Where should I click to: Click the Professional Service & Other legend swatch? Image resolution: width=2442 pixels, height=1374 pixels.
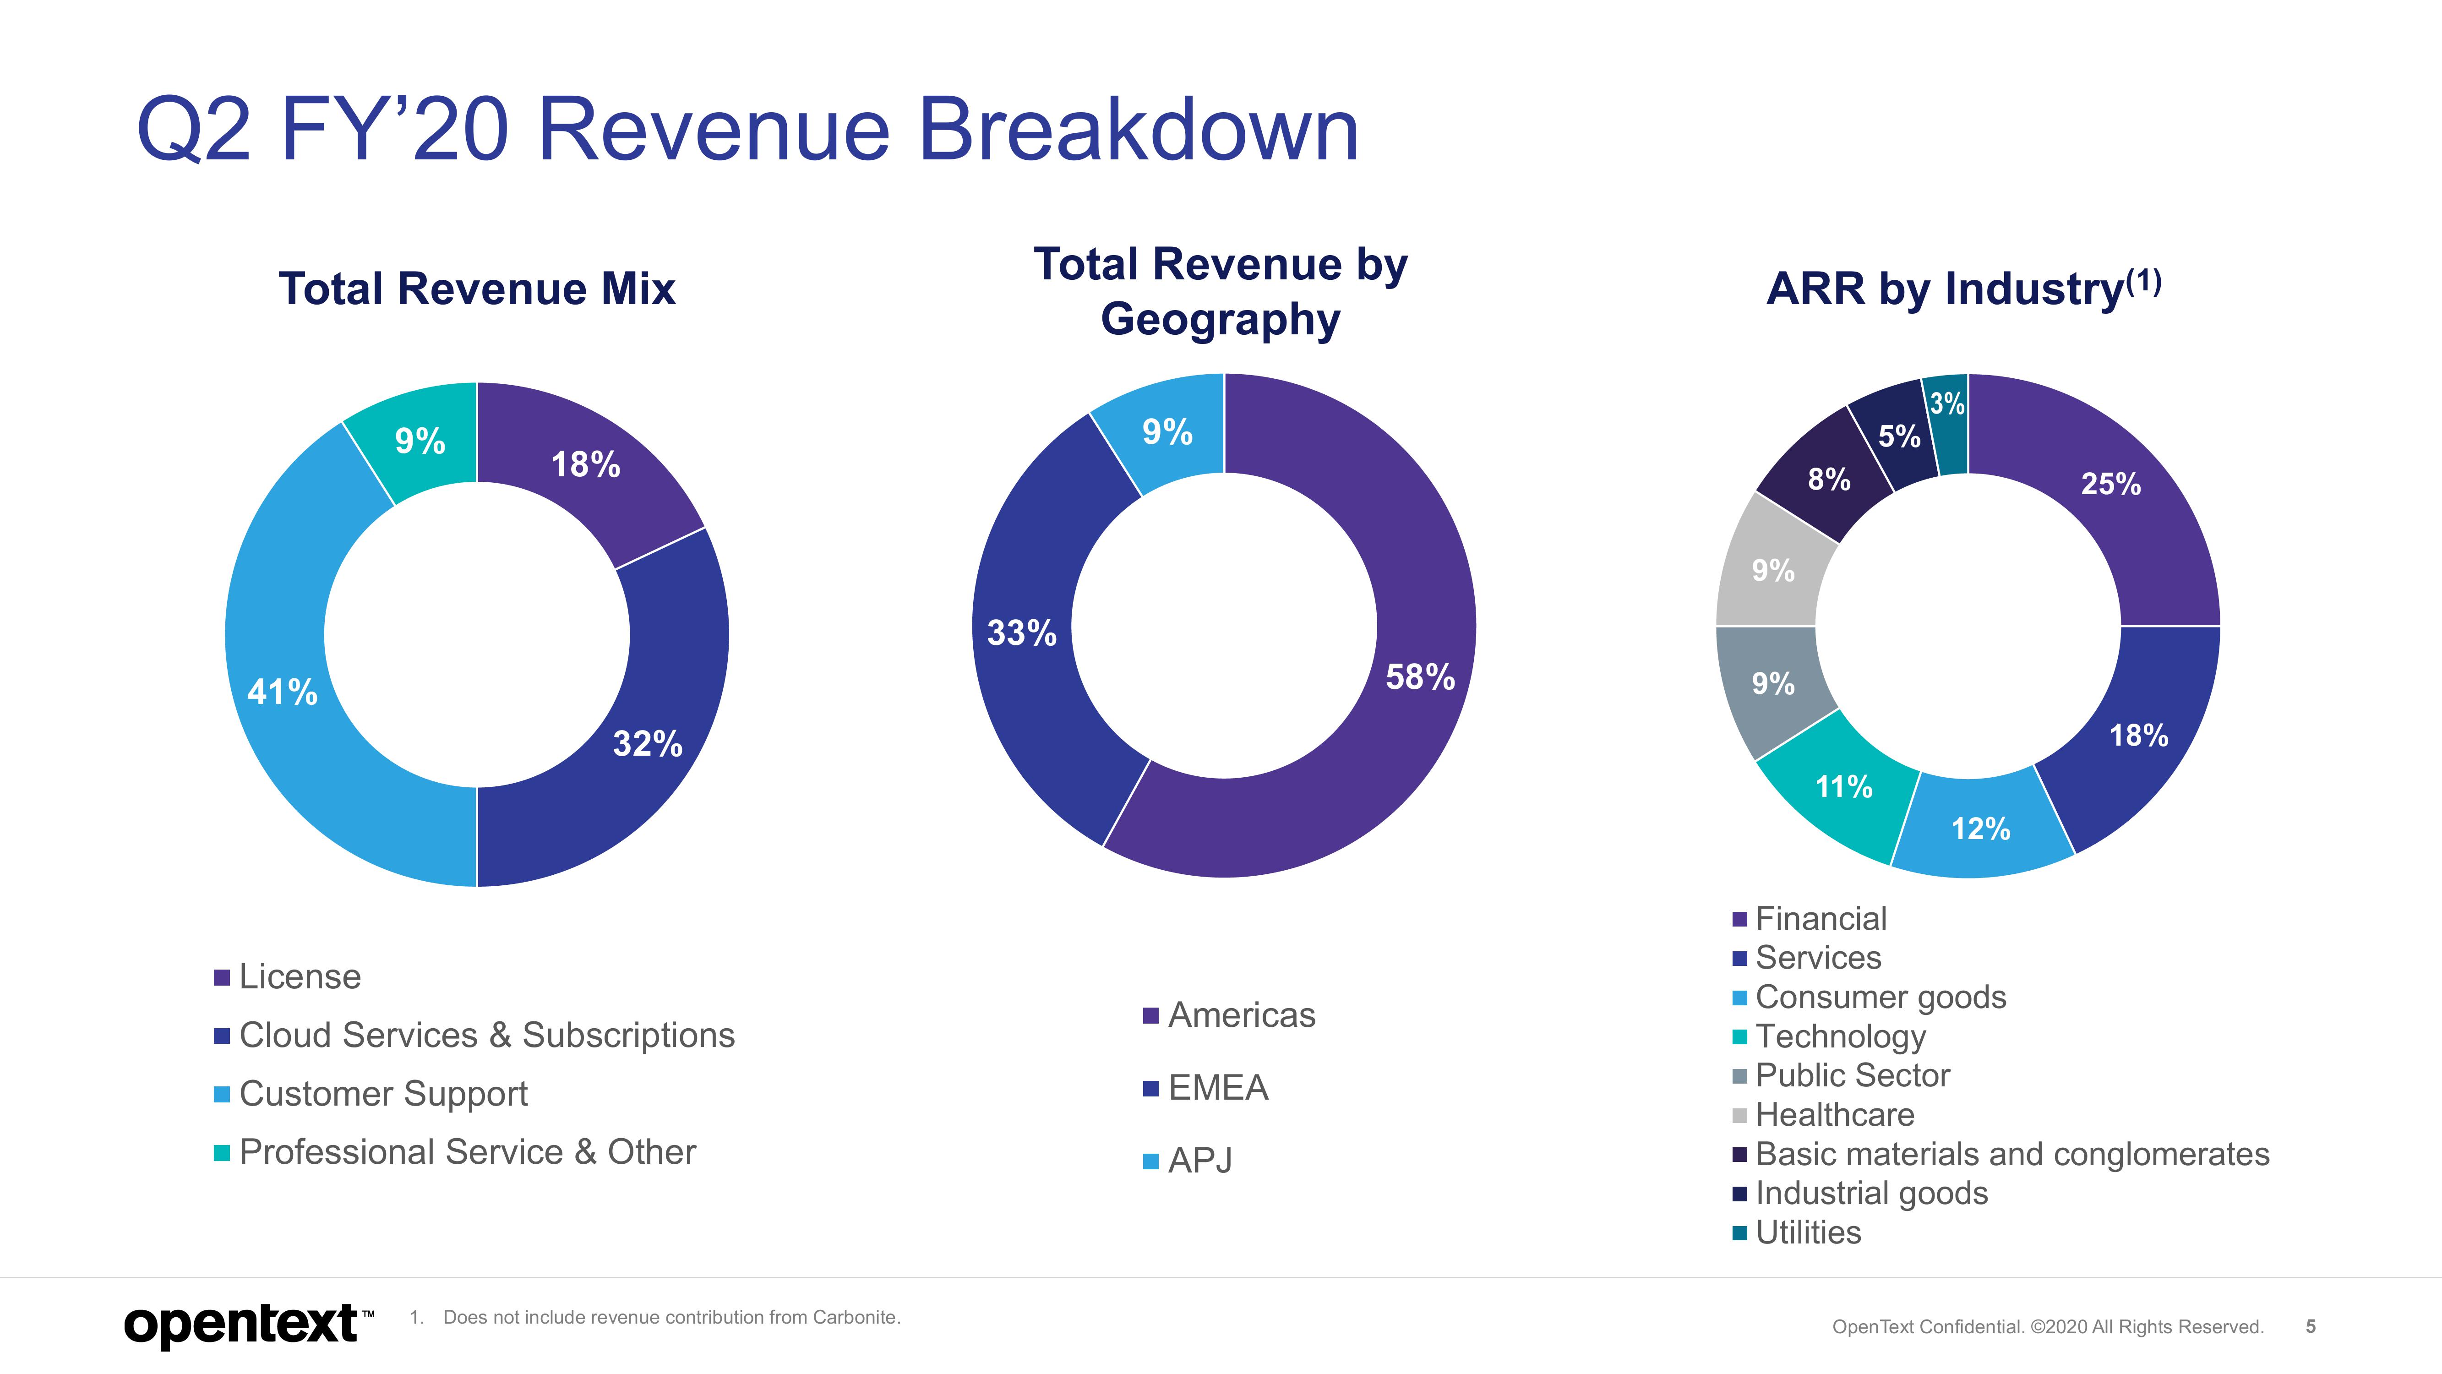[x=222, y=1153]
